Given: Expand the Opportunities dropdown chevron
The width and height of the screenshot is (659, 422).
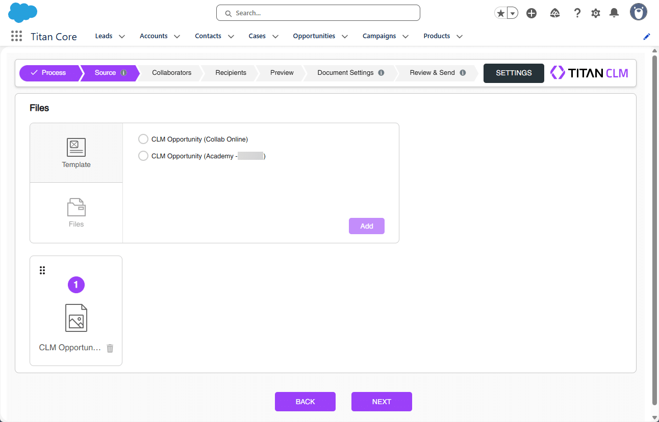Looking at the screenshot, I should [x=345, y=37].
